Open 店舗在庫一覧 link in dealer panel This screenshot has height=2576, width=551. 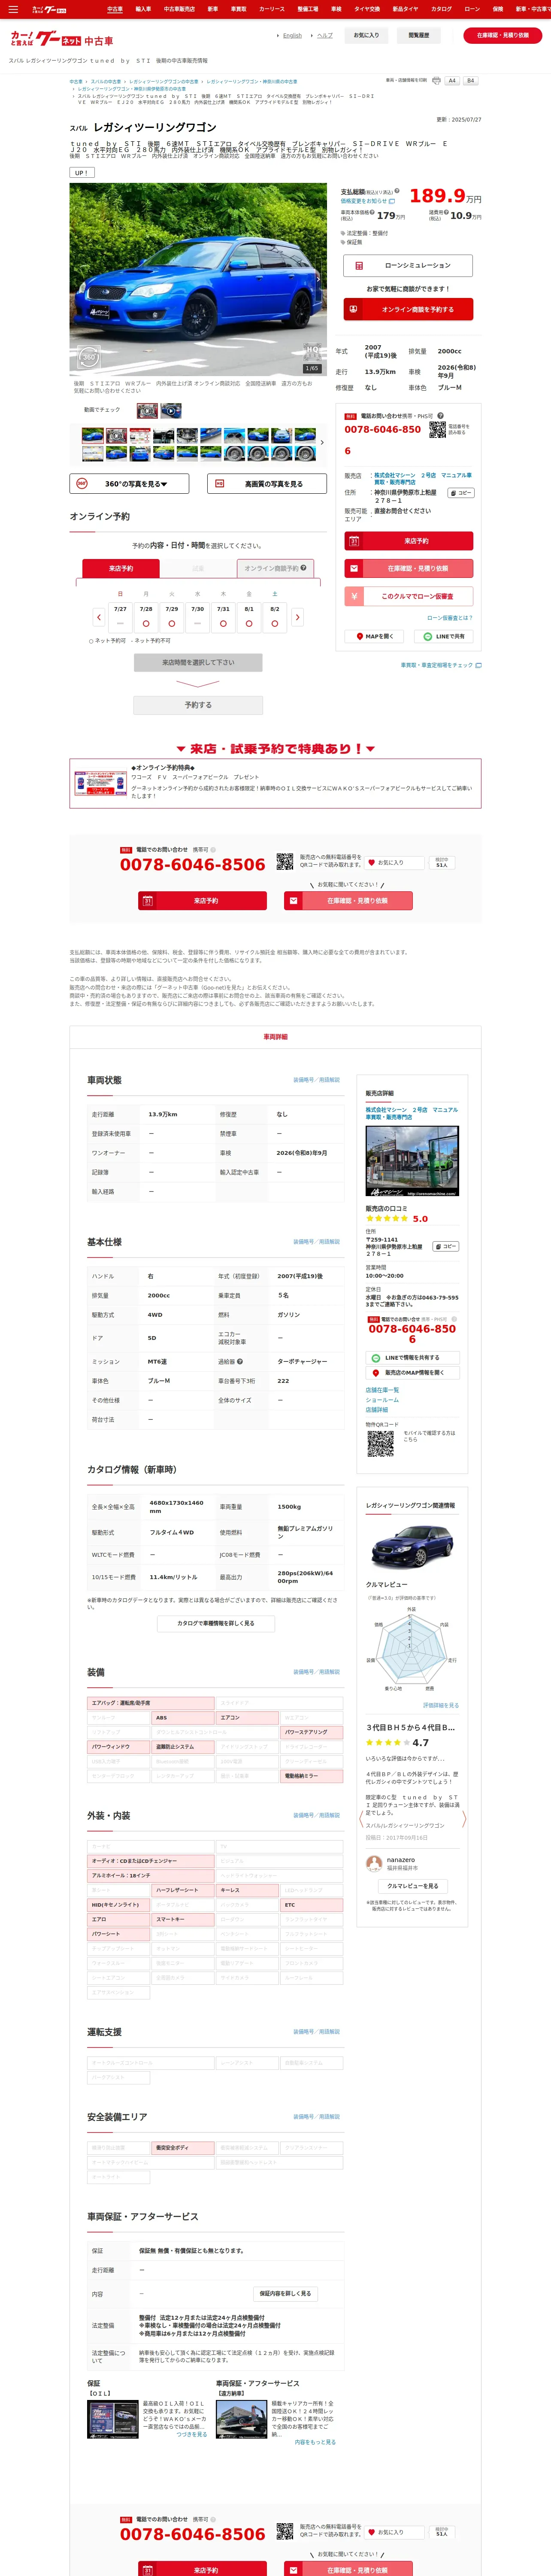(x=382, y=1390)
